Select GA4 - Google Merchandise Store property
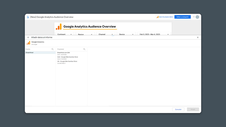 tap(71, 58)
